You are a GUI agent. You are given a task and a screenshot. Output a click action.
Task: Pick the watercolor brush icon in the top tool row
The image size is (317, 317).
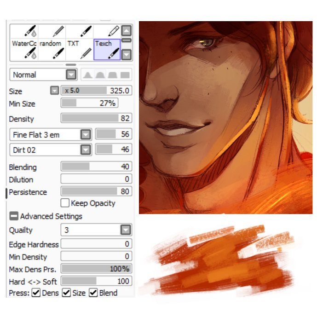click(x=31, y=31)
